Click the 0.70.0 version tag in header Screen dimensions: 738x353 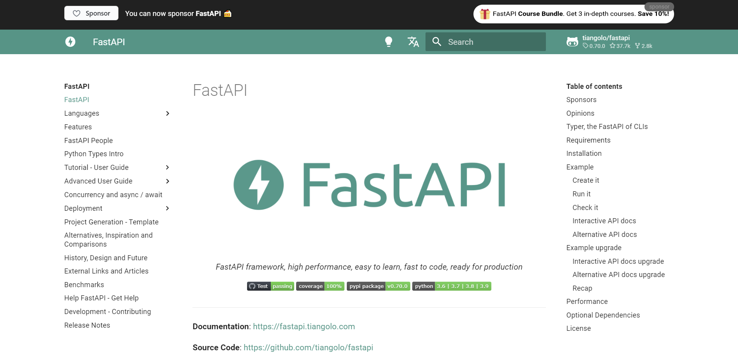[x=594, y=46]
